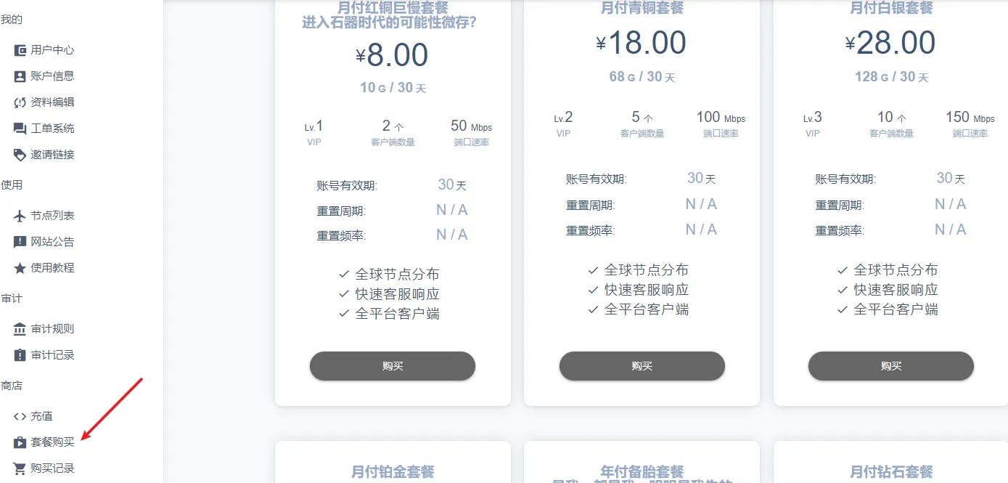The width and height of the screenshot is (1008, 483).
Task: Open the 充值 code icon
Action: tap(20, 416)
